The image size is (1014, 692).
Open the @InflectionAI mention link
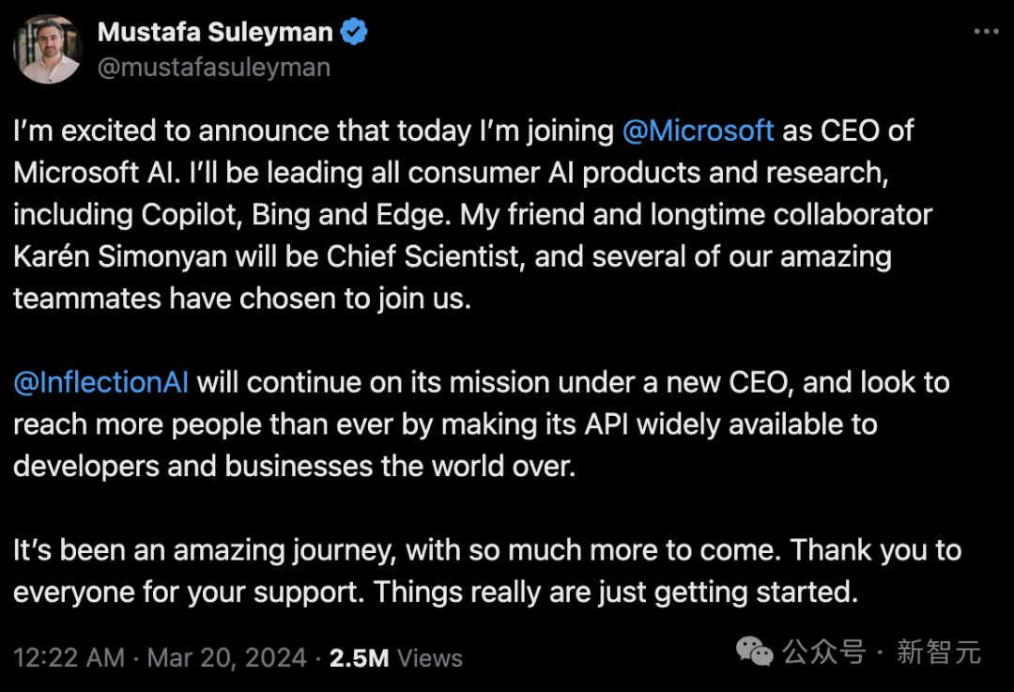(x=101, y=382)
